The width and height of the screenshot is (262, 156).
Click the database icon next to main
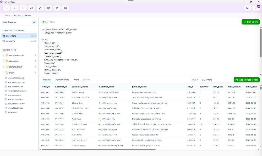coord(7,73)
